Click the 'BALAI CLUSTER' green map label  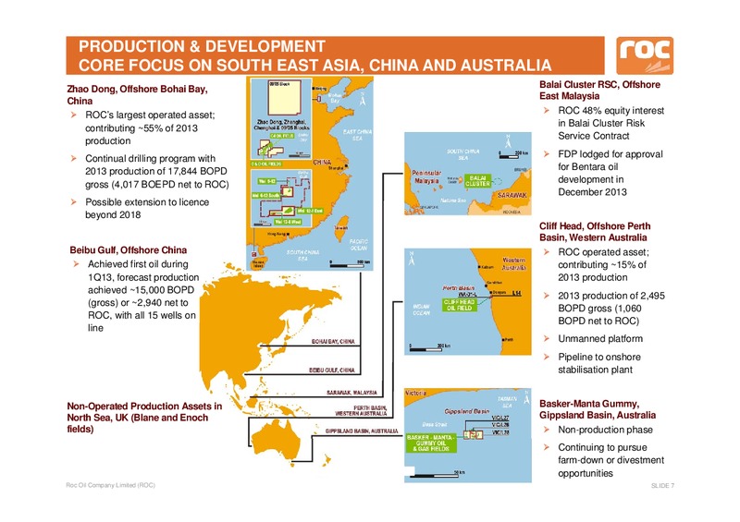click(x=477, y=181)
